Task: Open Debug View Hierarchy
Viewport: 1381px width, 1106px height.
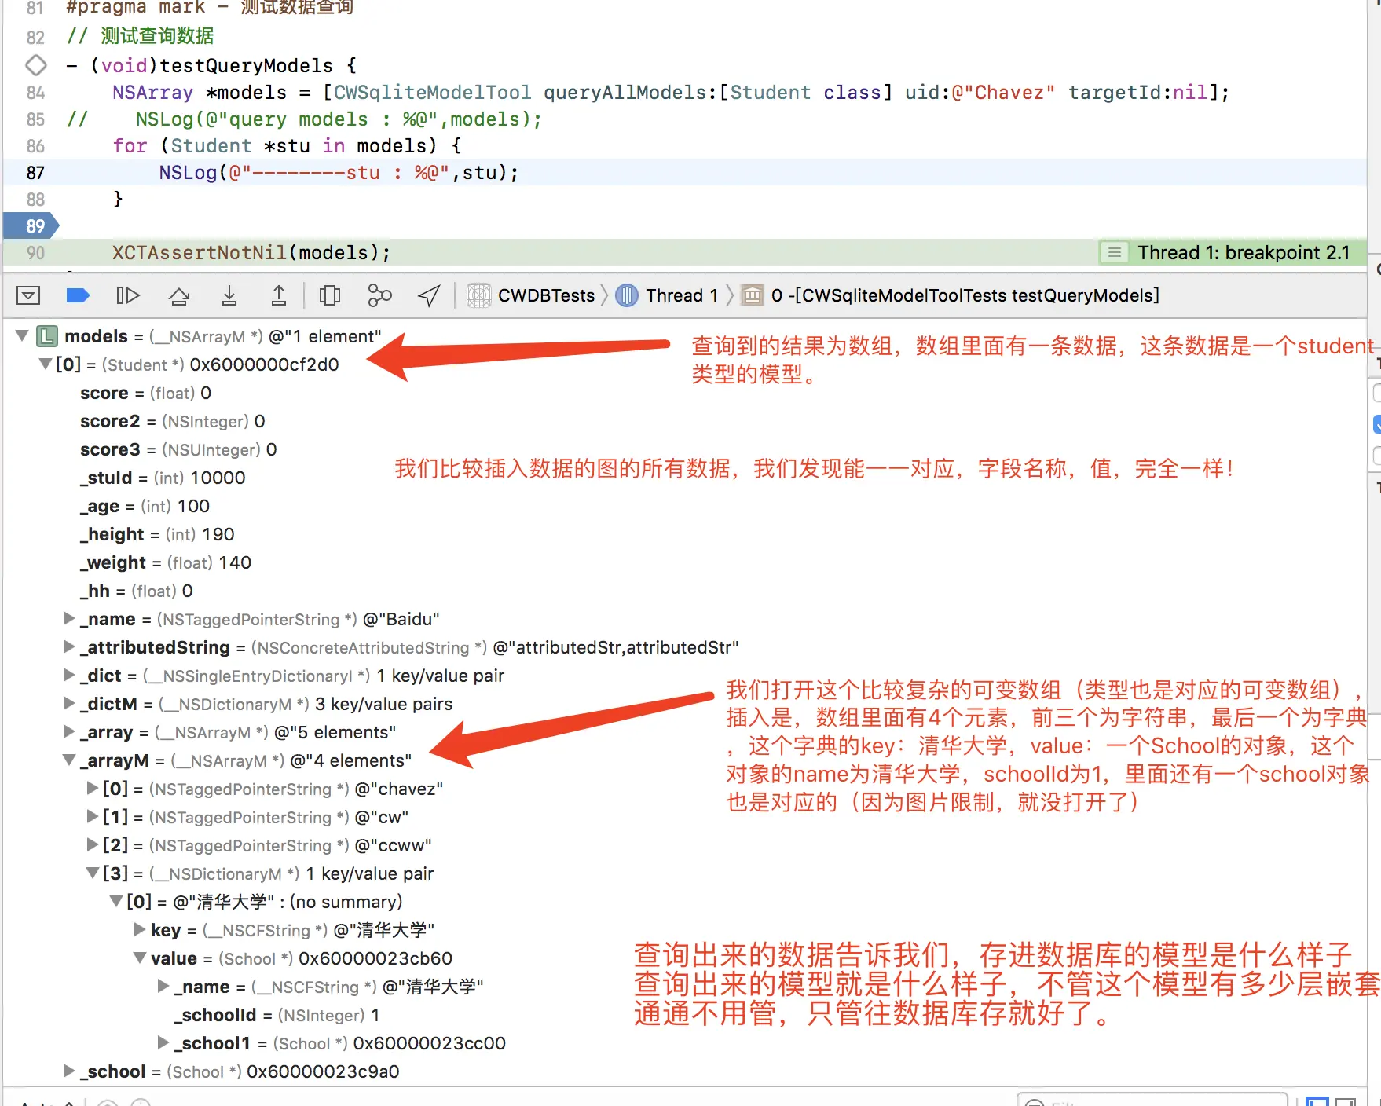Action: pos(330,295)
